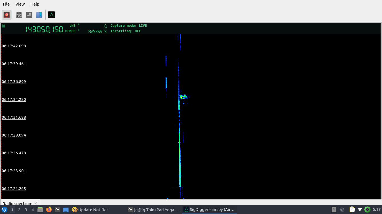The height and width of the screenshot is (214, 382).
Task: Toggle the LNB lock icon
Action: pyautogui.click(x=79, y=24)
